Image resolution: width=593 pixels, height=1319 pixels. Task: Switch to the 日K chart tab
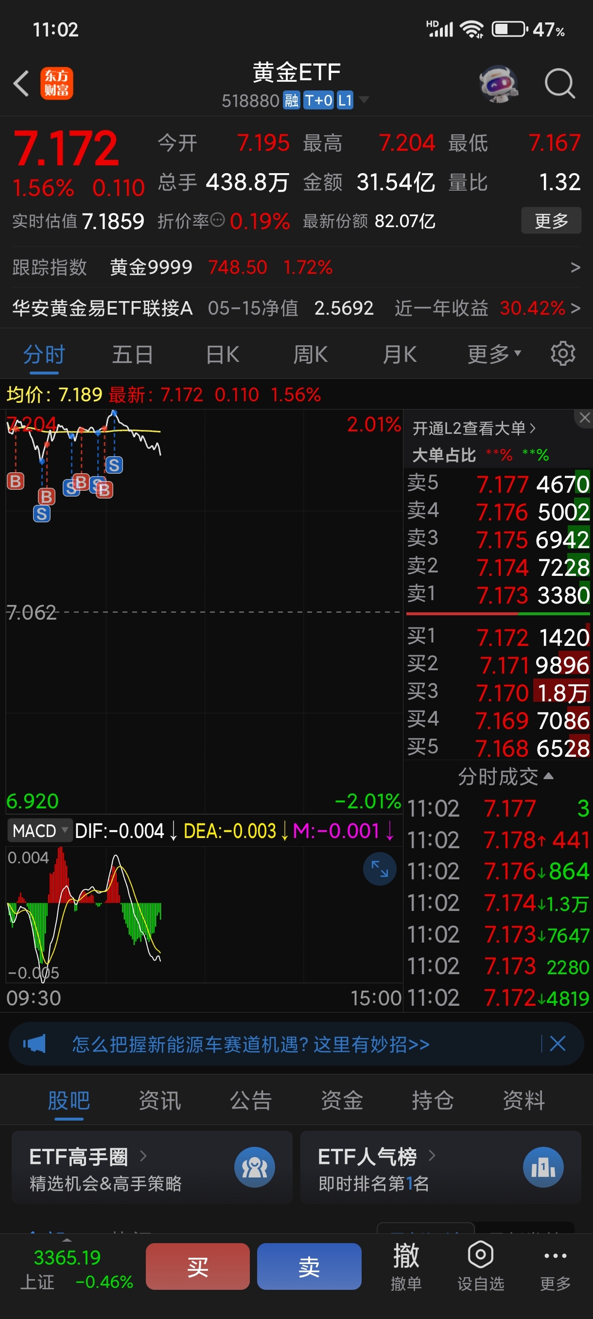[222, 355]
